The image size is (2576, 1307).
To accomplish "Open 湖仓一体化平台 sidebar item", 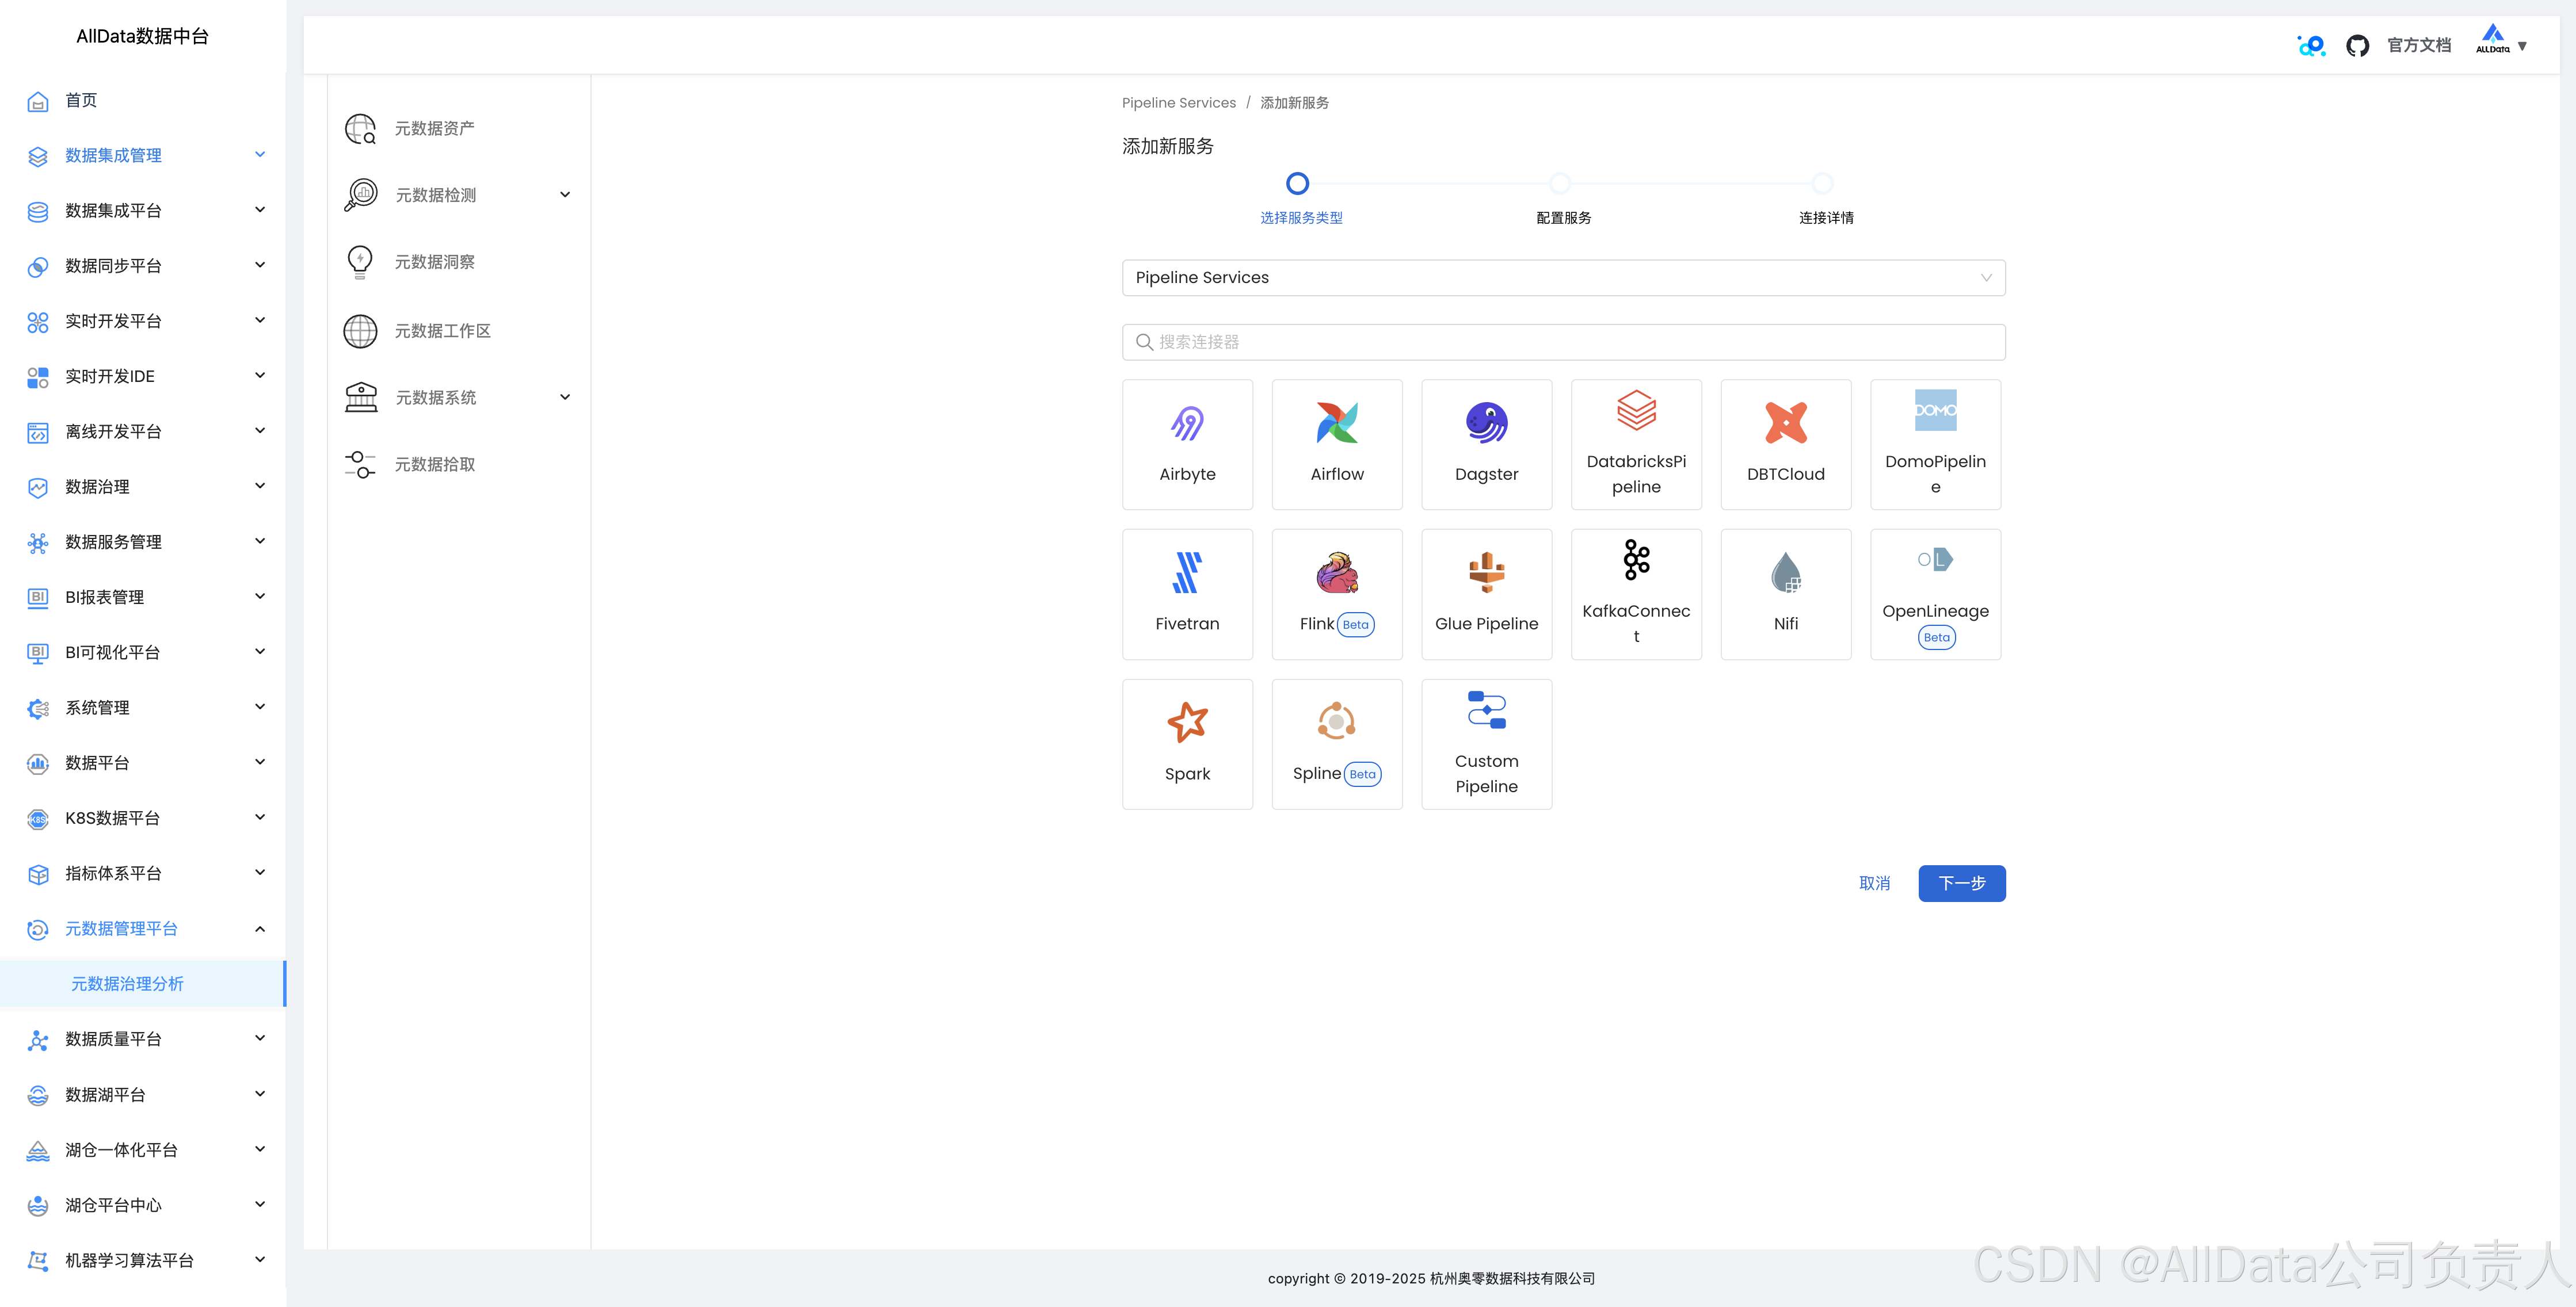I will (x=143, y=1150).
